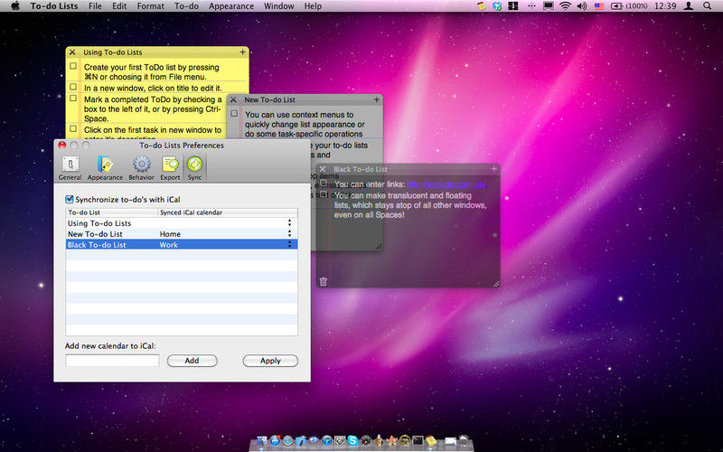Open the To-do menu
The width and height of the screenshot is (723, 452).
click(x=186, y=6)
